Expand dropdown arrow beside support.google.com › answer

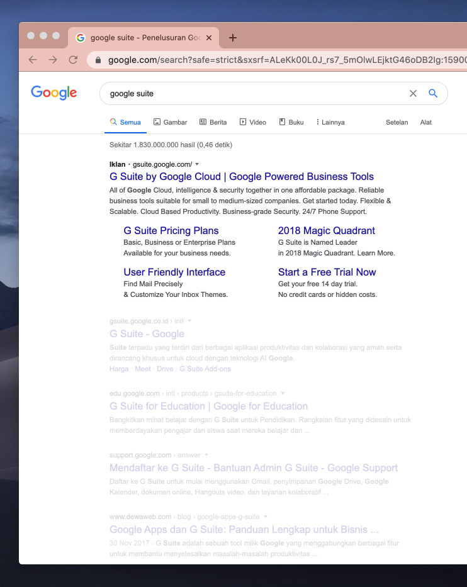pyautogui.click(x=206, y=455)
